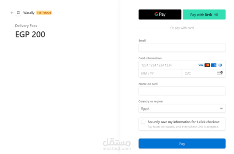Viewport: 234px width, 154px height.
Task: Enable securely save my information checkbox
Action: (143, 122)
